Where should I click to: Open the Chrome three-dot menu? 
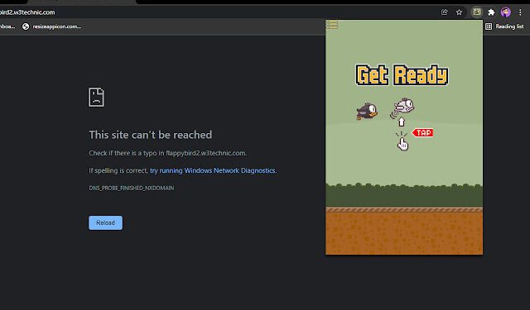point(520,12)
